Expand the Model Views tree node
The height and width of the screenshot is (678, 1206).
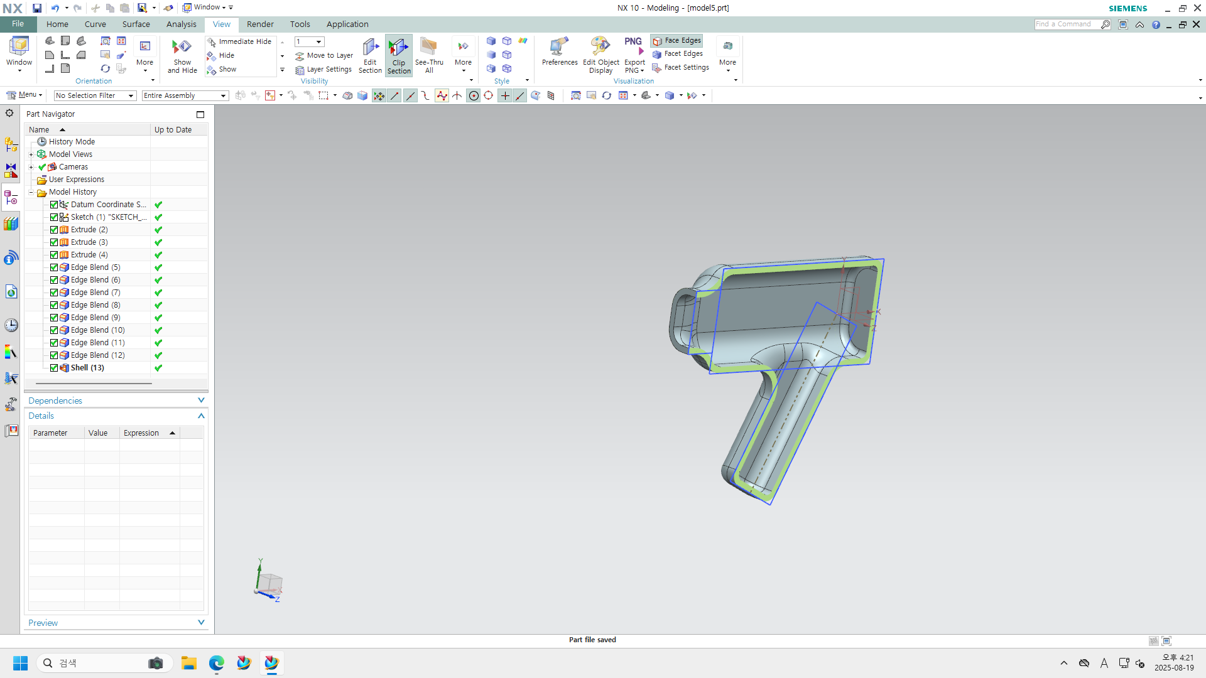tap(31, 154)
